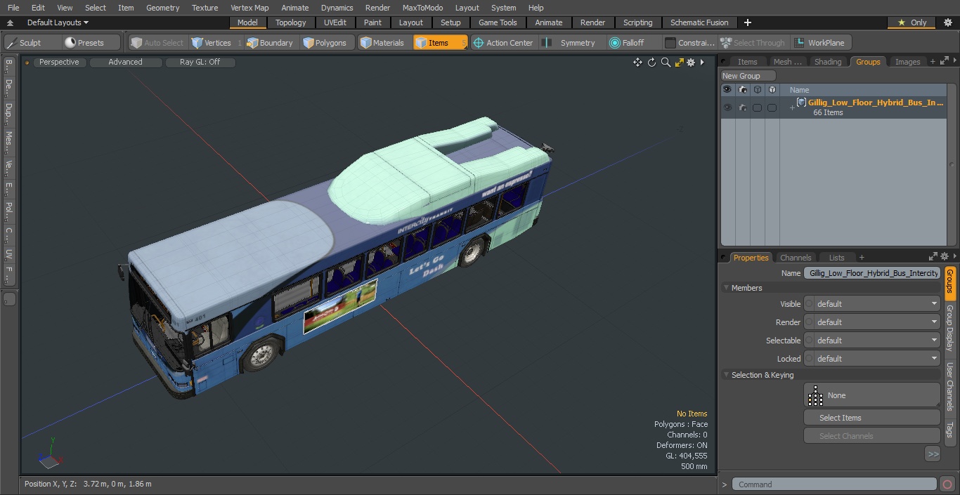Collapse the Members section
The image size is (960, 495).
point(726,288)
